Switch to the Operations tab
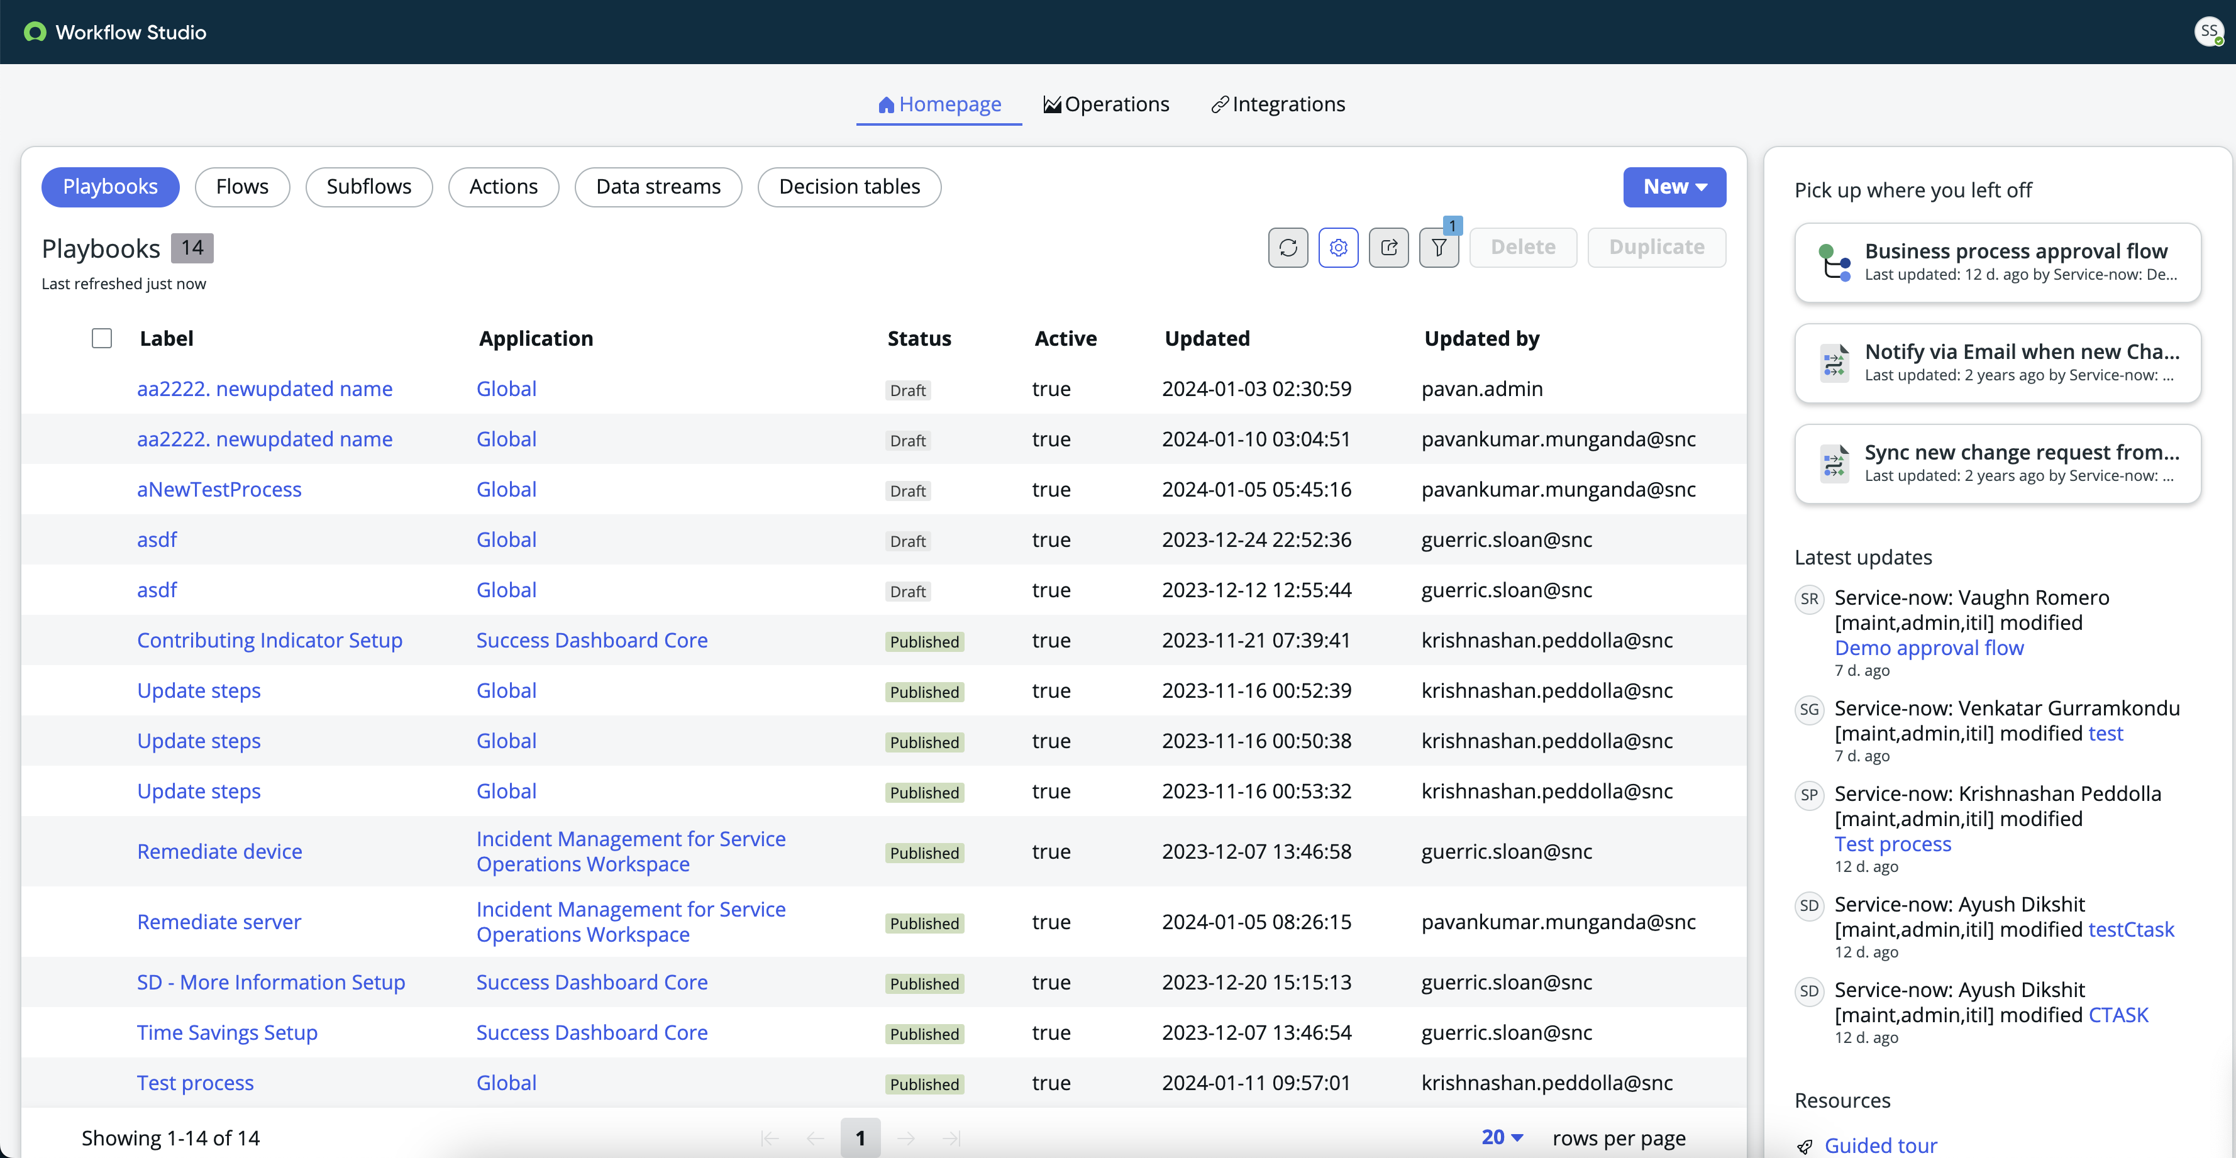The image size is (2236, 1158). coord(1106,104)
